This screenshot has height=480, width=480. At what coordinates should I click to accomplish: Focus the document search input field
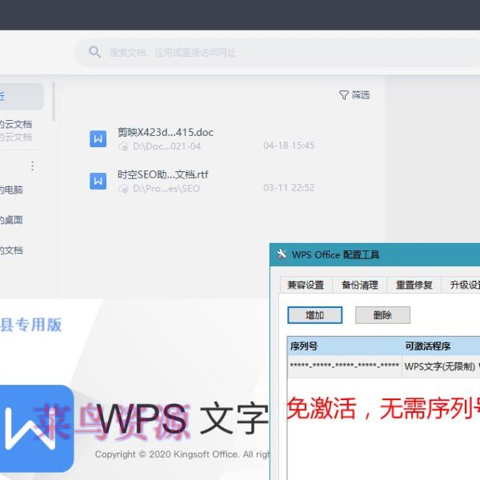point(277,52)
